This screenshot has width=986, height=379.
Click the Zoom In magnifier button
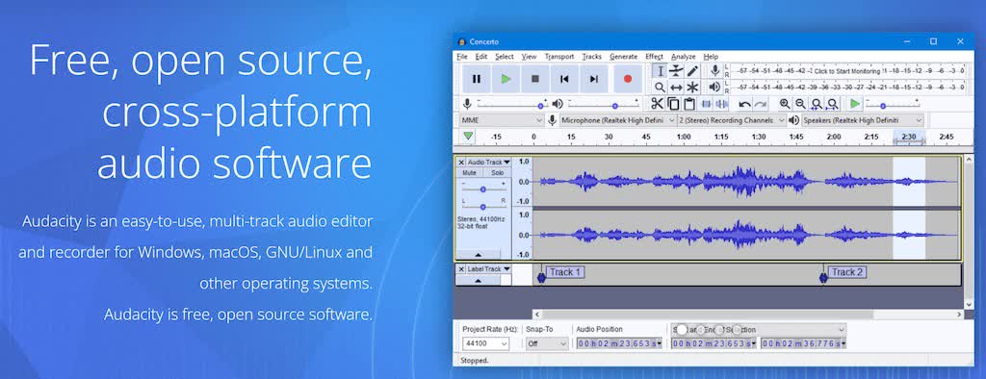[x=785, y=104]
